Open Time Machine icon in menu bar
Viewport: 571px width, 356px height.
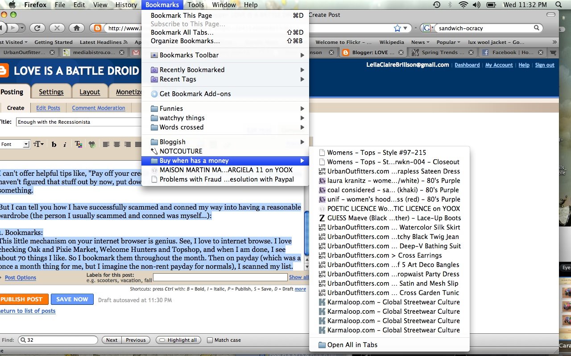437,5
